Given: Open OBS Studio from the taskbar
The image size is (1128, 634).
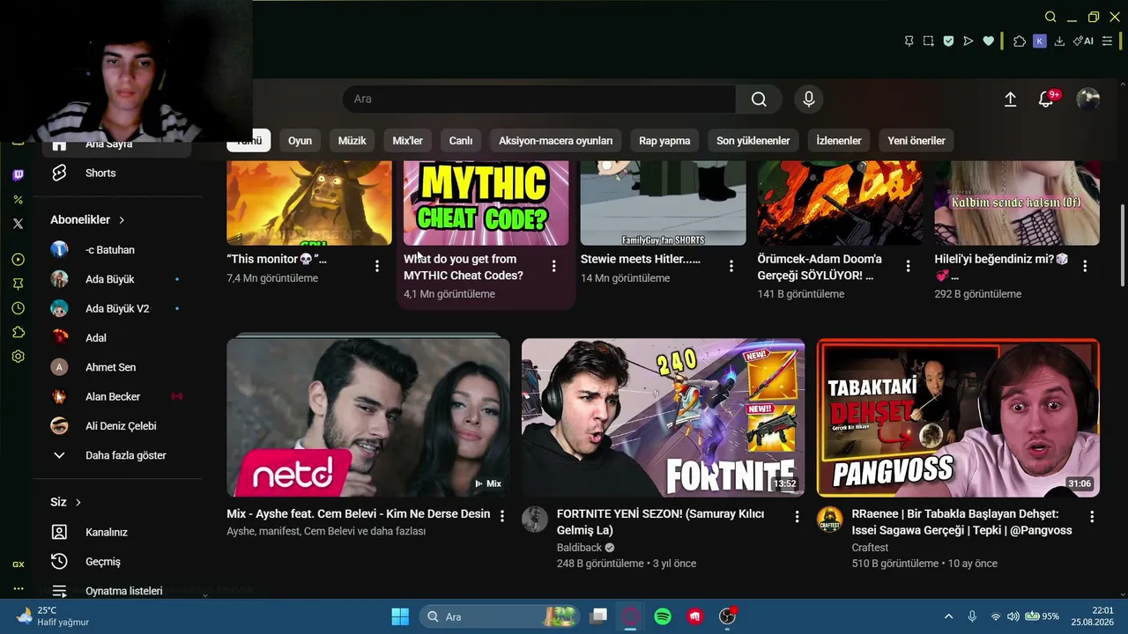Looking at the screenshot, I should point(727,616).
